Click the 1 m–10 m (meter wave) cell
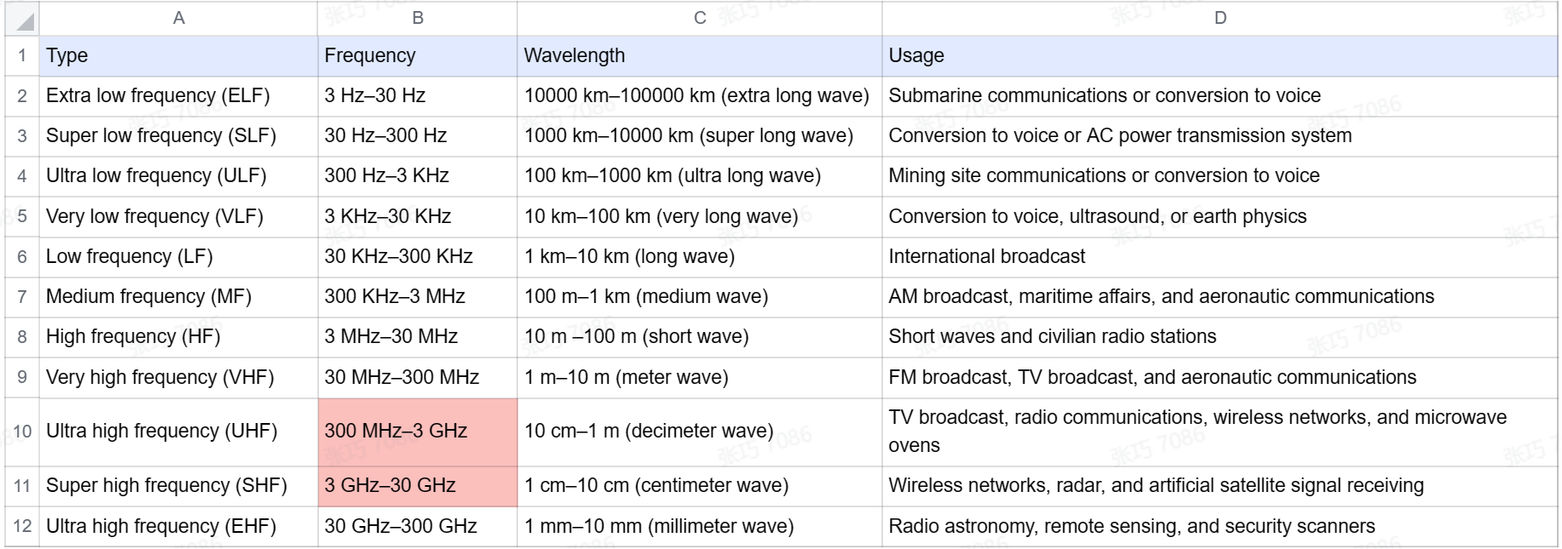Screen dimensions: 1562x549 (x=699, y=377)
